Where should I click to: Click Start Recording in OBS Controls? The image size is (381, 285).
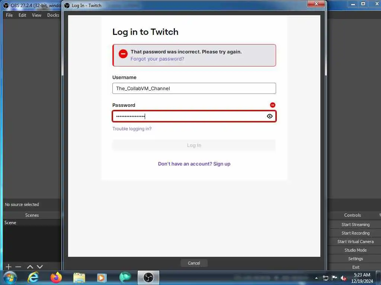click(x=355, y=233)
